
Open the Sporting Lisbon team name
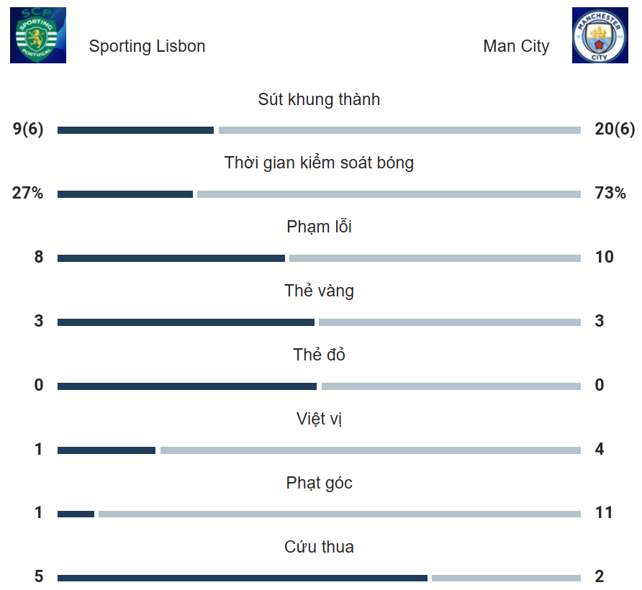pos(147,46)
